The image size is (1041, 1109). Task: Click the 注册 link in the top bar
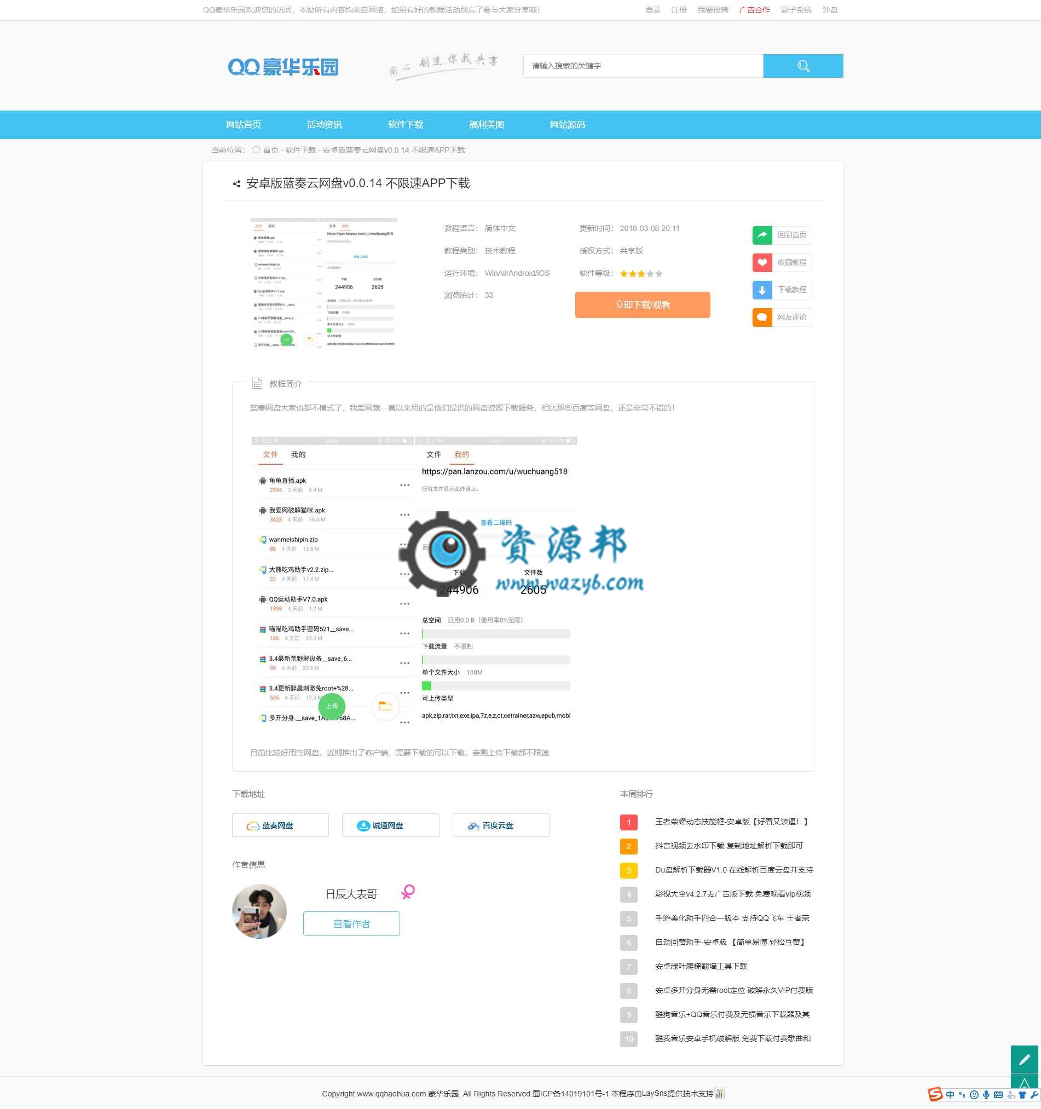(679, 10)
